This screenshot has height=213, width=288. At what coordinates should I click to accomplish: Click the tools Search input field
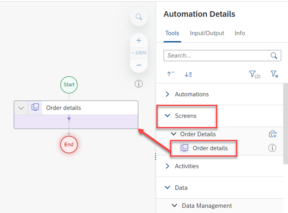pyautogui.click(x=216, y=56)
